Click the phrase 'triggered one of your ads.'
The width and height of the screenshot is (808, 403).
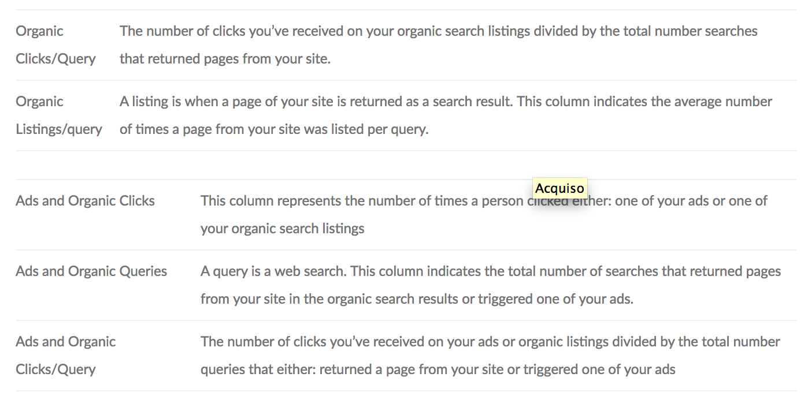pos(555,299)
